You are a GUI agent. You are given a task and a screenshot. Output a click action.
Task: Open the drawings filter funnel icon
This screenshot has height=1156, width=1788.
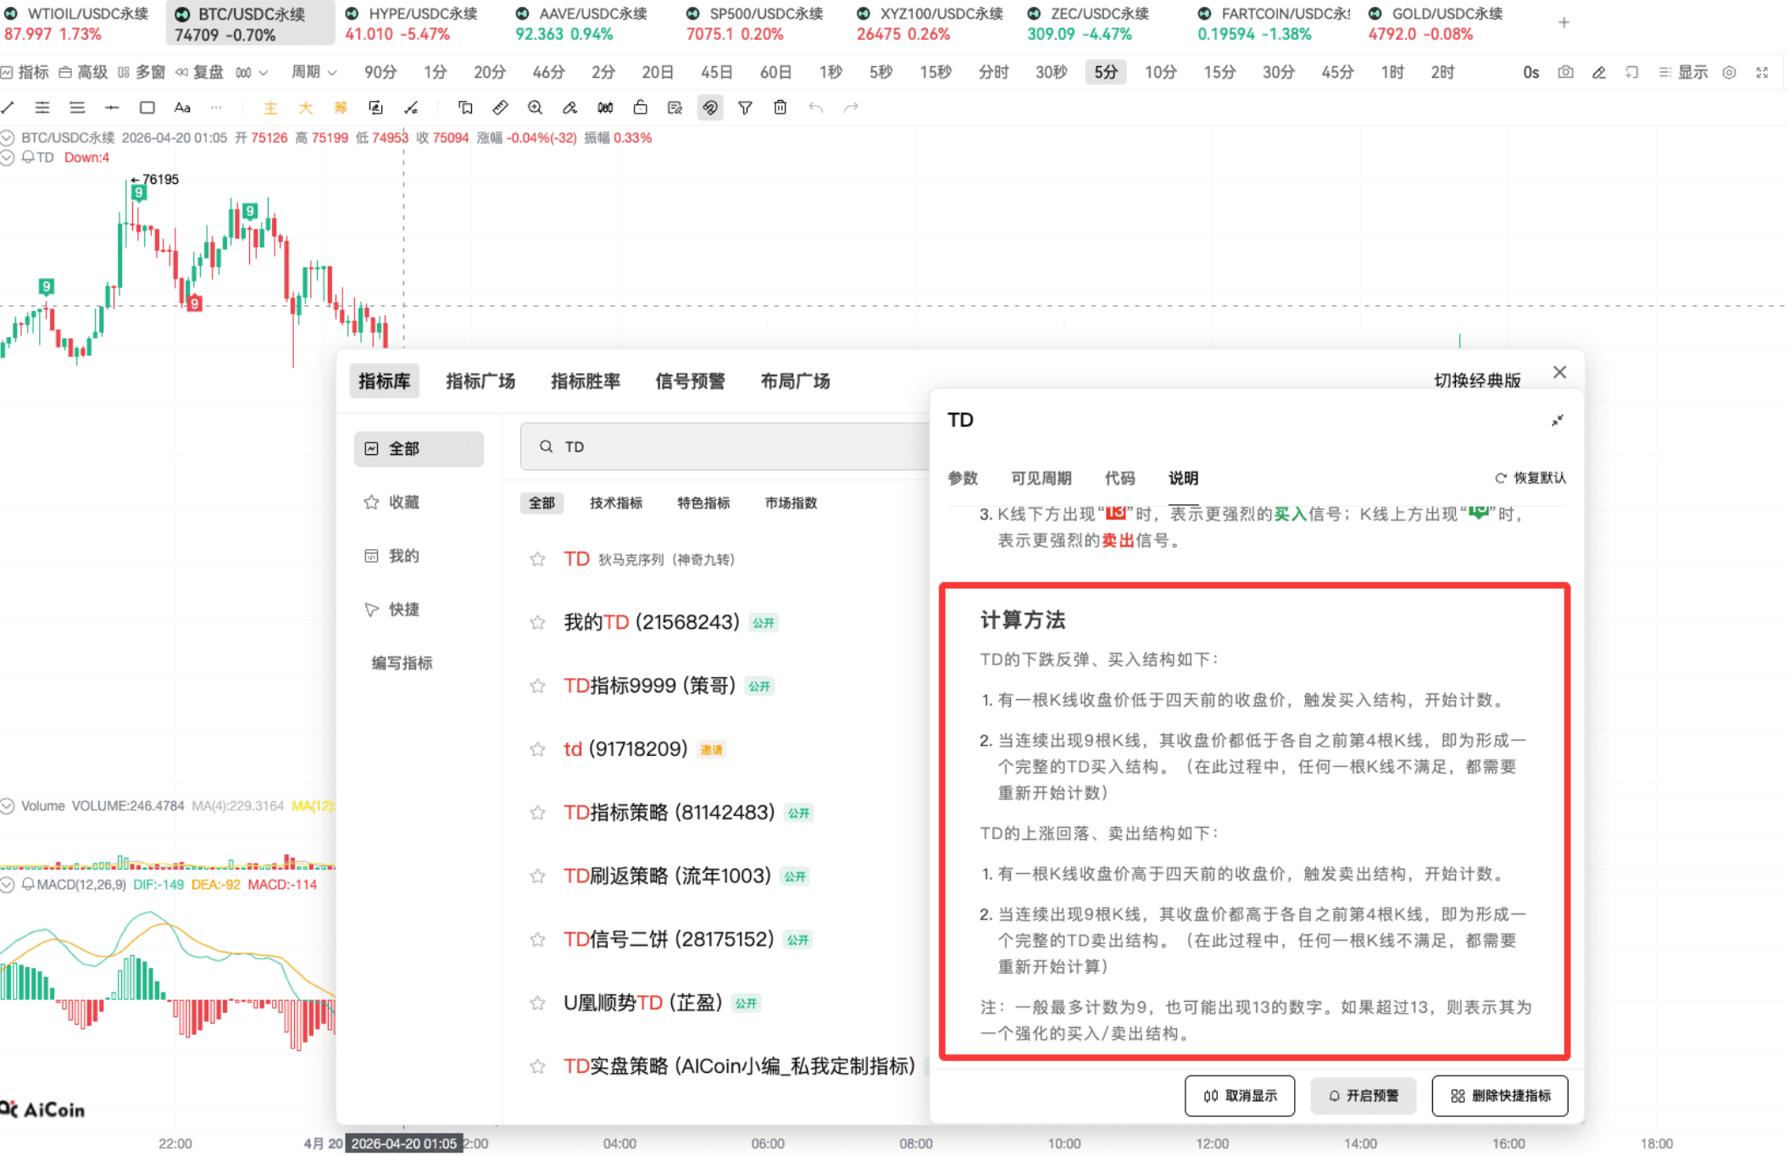tap(745, 107)
